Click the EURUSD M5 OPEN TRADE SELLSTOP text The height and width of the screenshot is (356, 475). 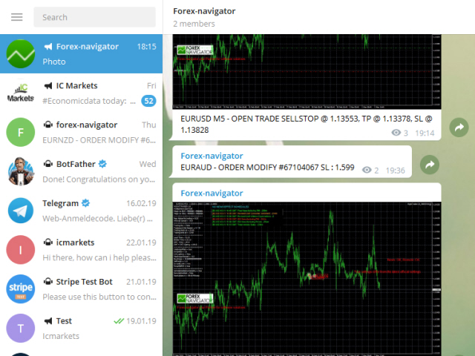307,125
